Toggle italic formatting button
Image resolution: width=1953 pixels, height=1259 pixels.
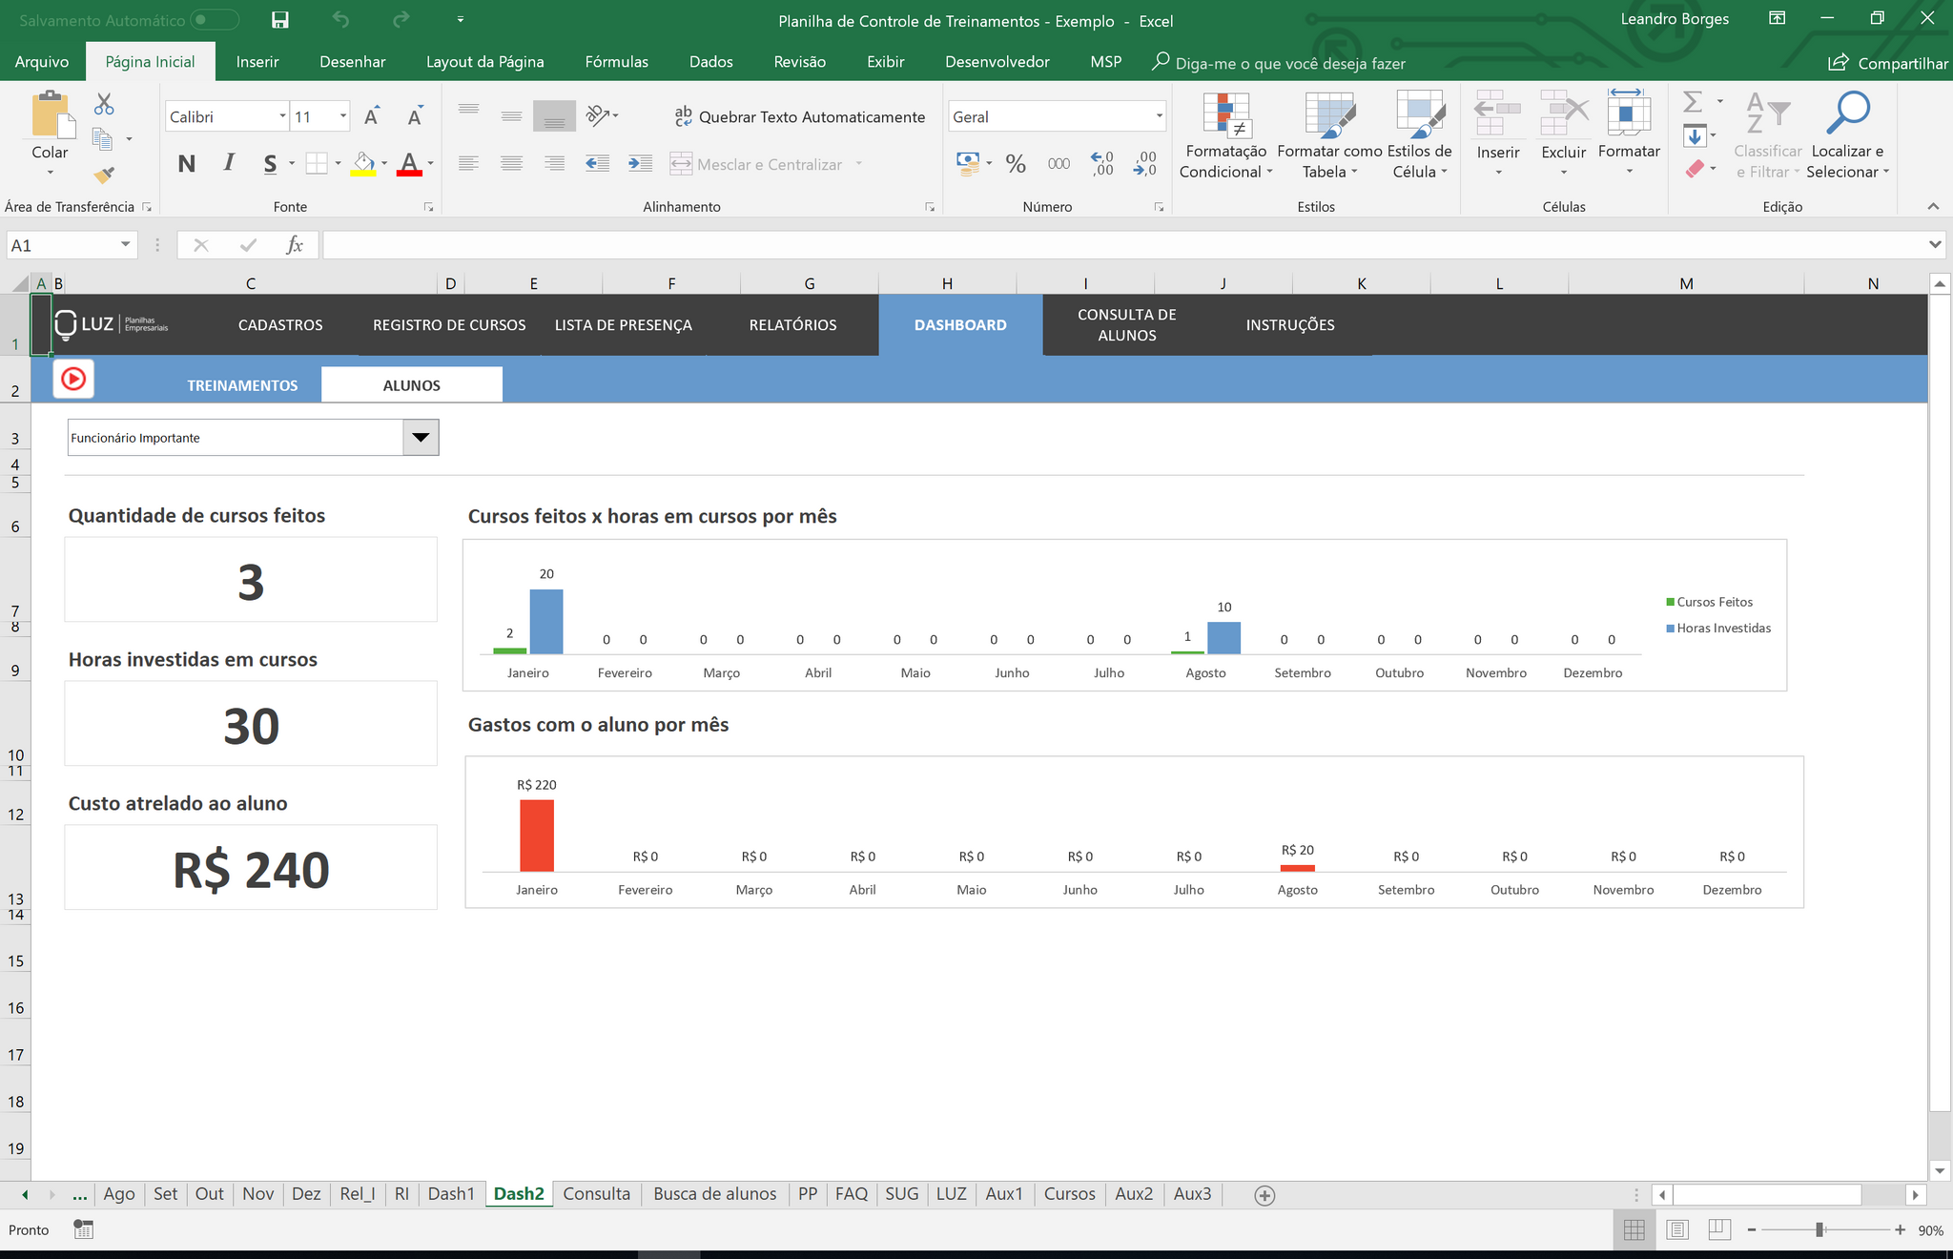(229, 164)
